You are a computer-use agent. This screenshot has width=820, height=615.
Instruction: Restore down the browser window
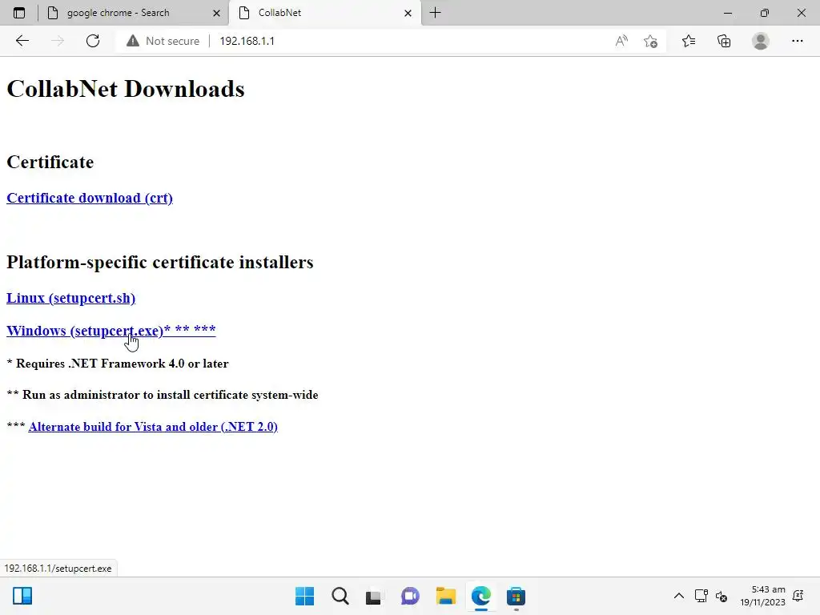[765, 13]
